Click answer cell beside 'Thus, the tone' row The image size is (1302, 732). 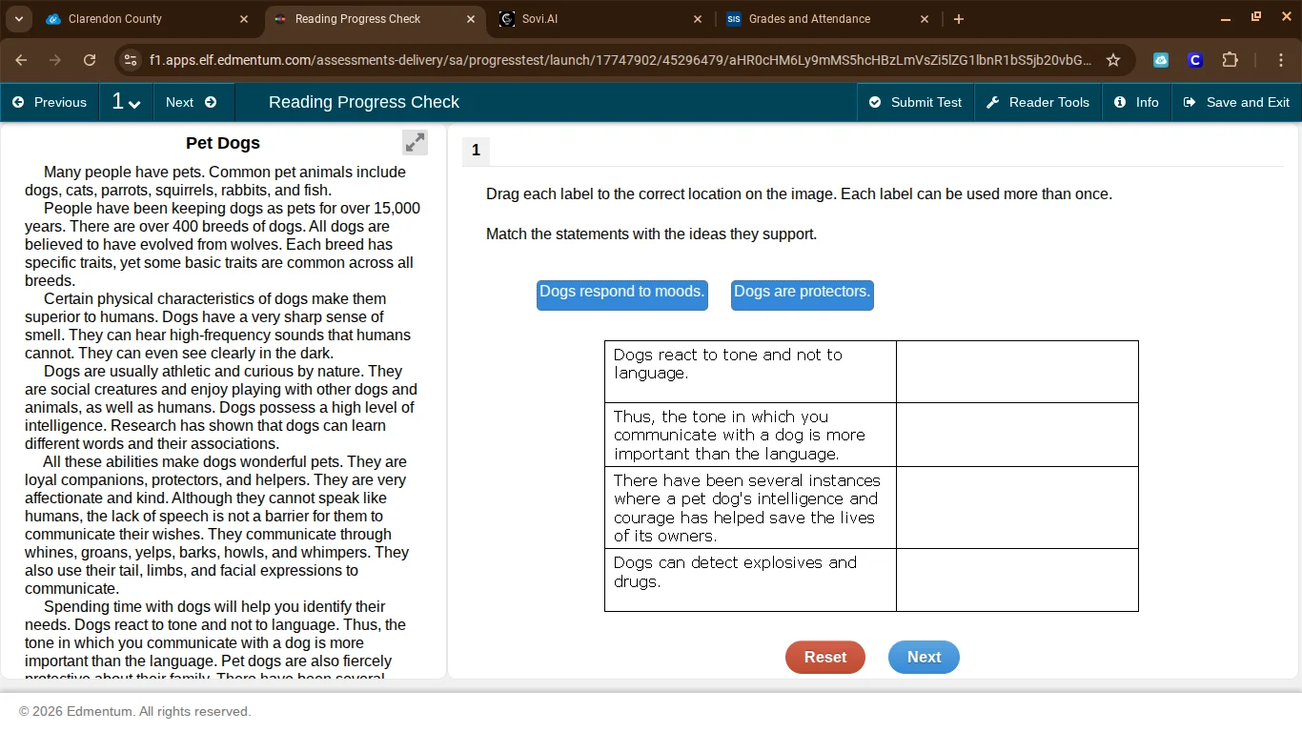pos(1017,435)
